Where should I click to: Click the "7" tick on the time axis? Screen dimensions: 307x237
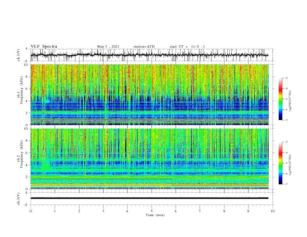(200, 211)
